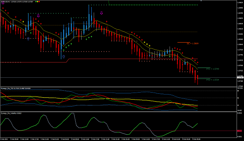244x141 pixels.
Task: Select the PT2 = 1.5724 label
Action: point(212,80)
